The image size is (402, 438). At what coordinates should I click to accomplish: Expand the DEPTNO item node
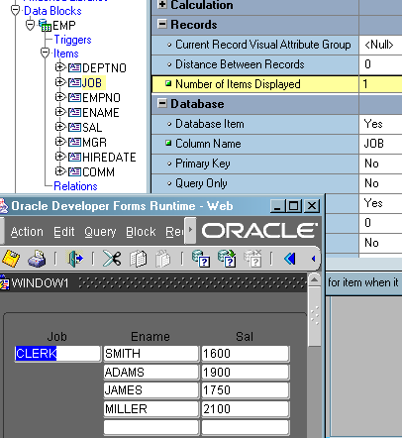pos(59,67)
